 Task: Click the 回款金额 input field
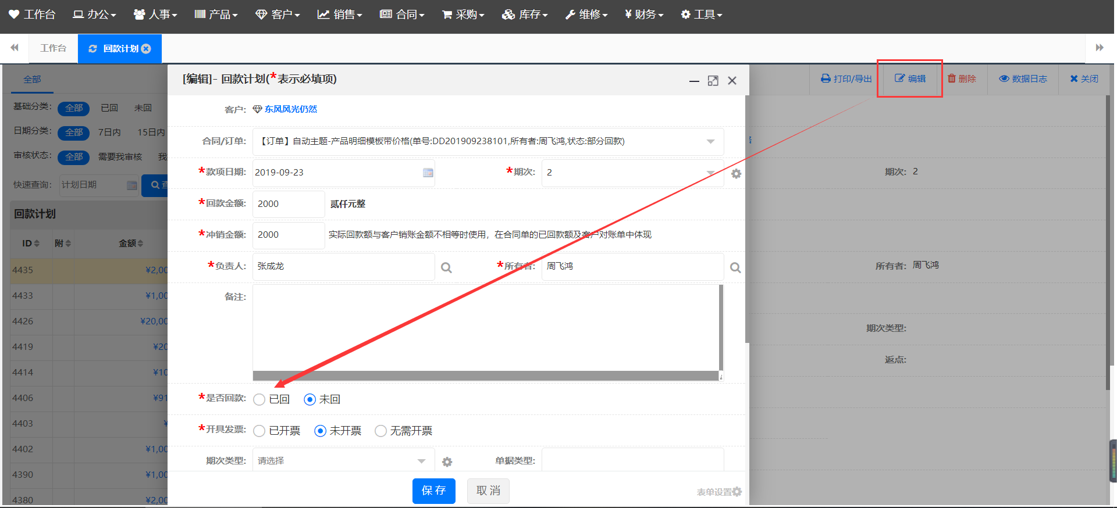click(289, 204)
